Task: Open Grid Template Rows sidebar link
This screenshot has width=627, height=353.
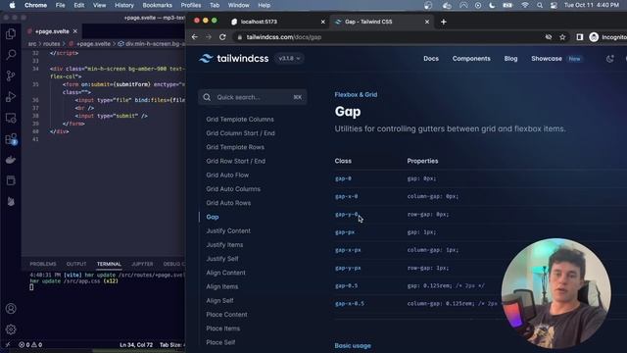Action: [x=235, y=147]
